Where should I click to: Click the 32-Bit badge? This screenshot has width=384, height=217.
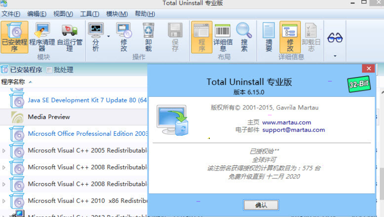(x=359, y=84)
